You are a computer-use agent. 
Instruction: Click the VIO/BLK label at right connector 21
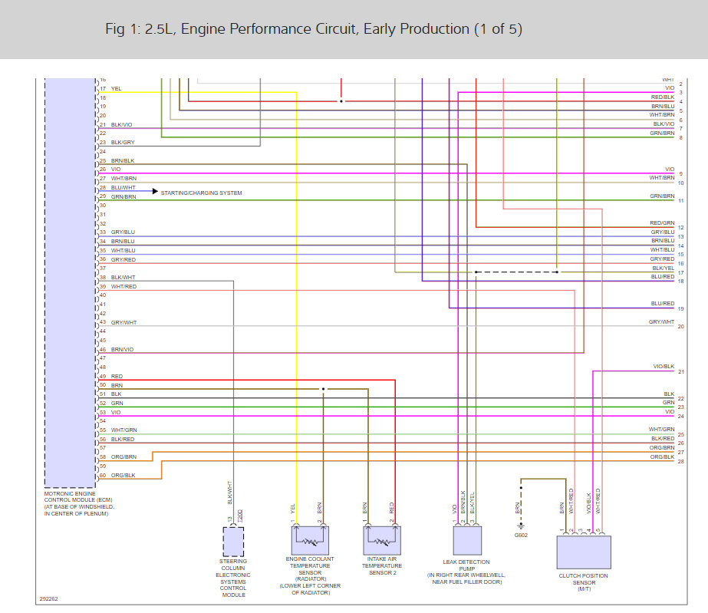click(x=664, y=367)
